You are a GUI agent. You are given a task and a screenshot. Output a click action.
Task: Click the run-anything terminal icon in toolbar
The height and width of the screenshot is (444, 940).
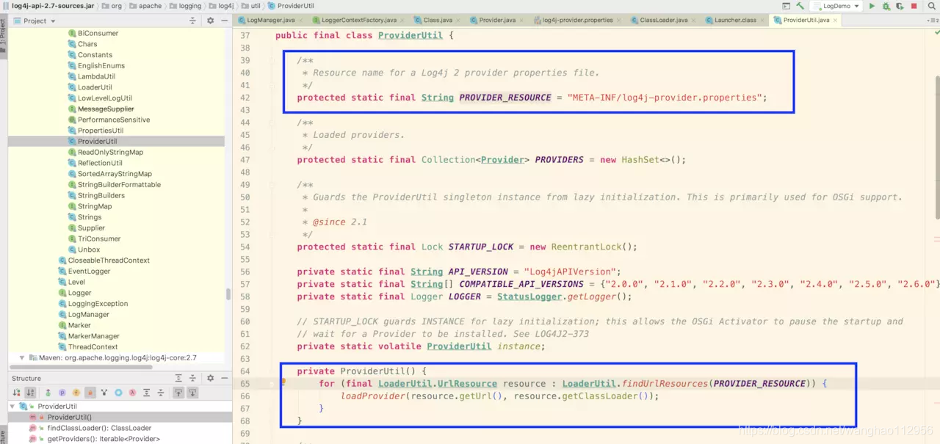coord(785,6)
